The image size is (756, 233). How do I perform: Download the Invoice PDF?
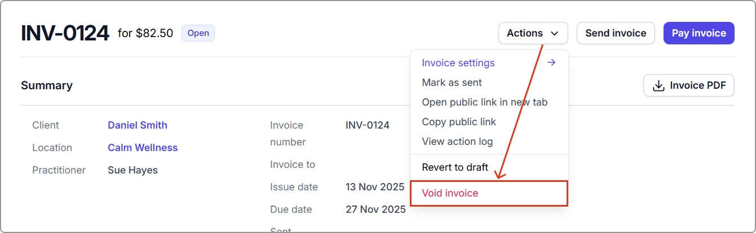click(x=688, y=86)
